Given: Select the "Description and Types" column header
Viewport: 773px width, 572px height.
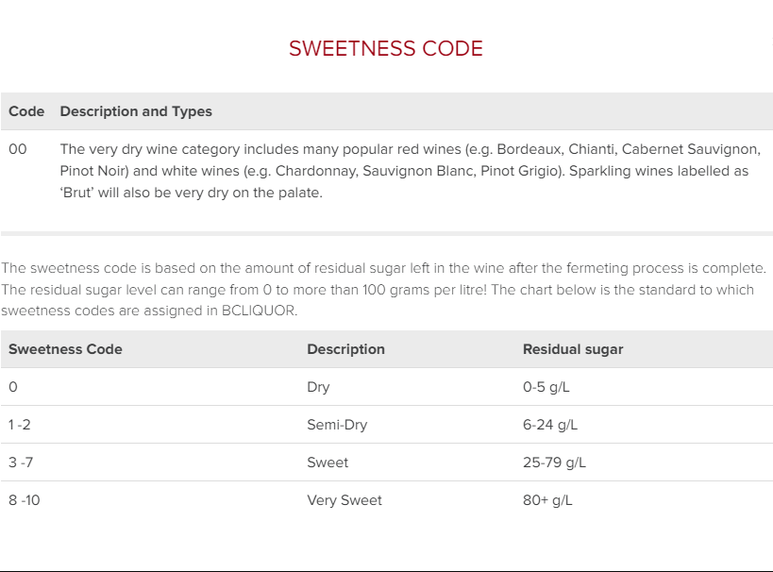Looking at the screenshot, I should 136,111.
